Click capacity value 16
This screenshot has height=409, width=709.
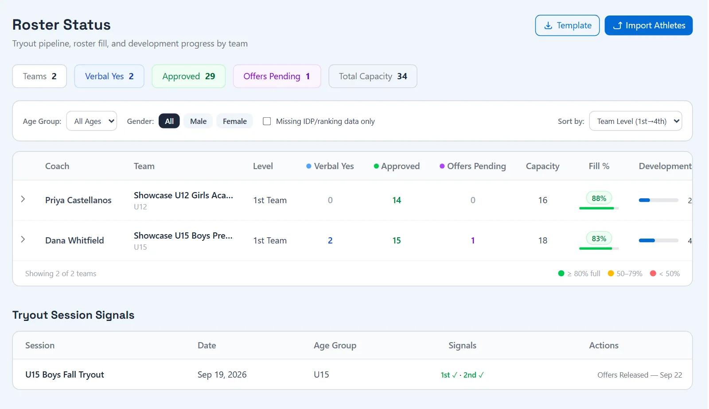tap(543, 200)
